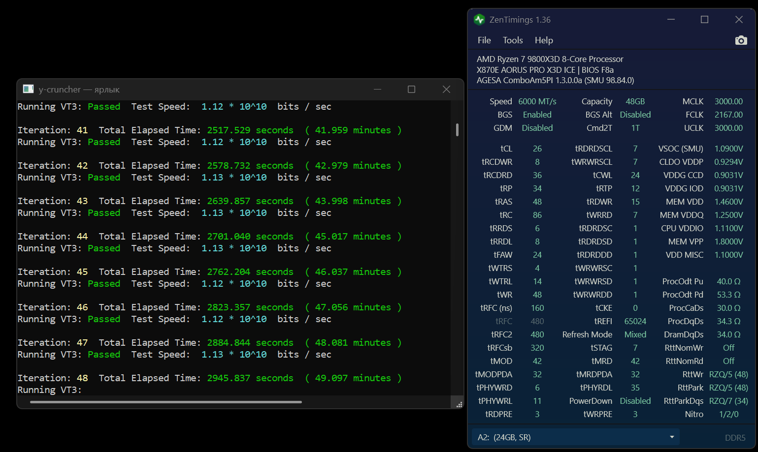The width and height of the screenshot is (758, 452).
Task: Click the ProcOdt Pd "53.3 Ω" value
Action: tap(728, 295)
